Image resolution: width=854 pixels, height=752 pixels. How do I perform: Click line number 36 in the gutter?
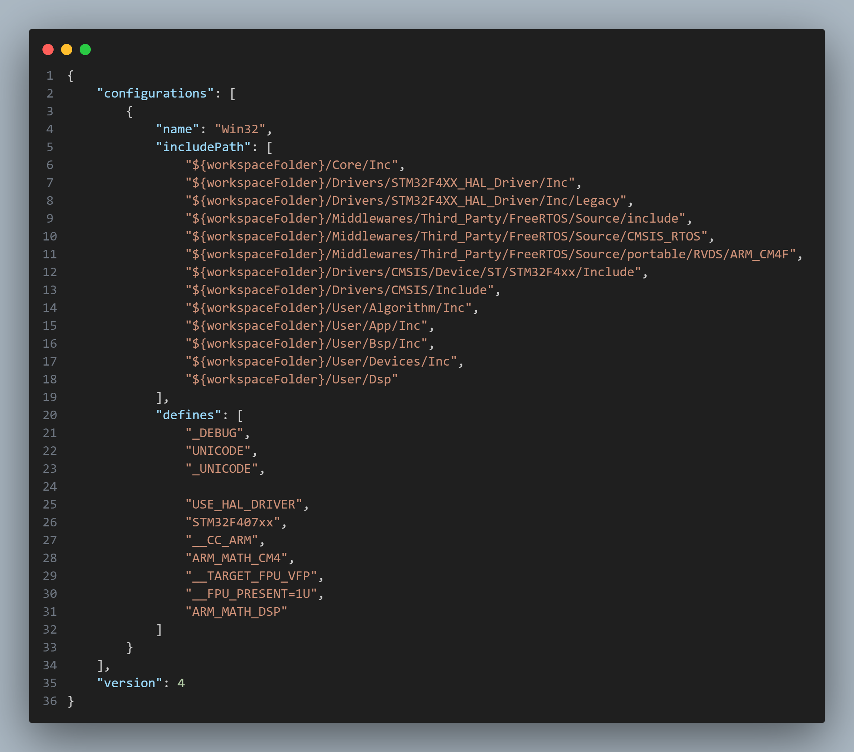(x=50, y=701)
